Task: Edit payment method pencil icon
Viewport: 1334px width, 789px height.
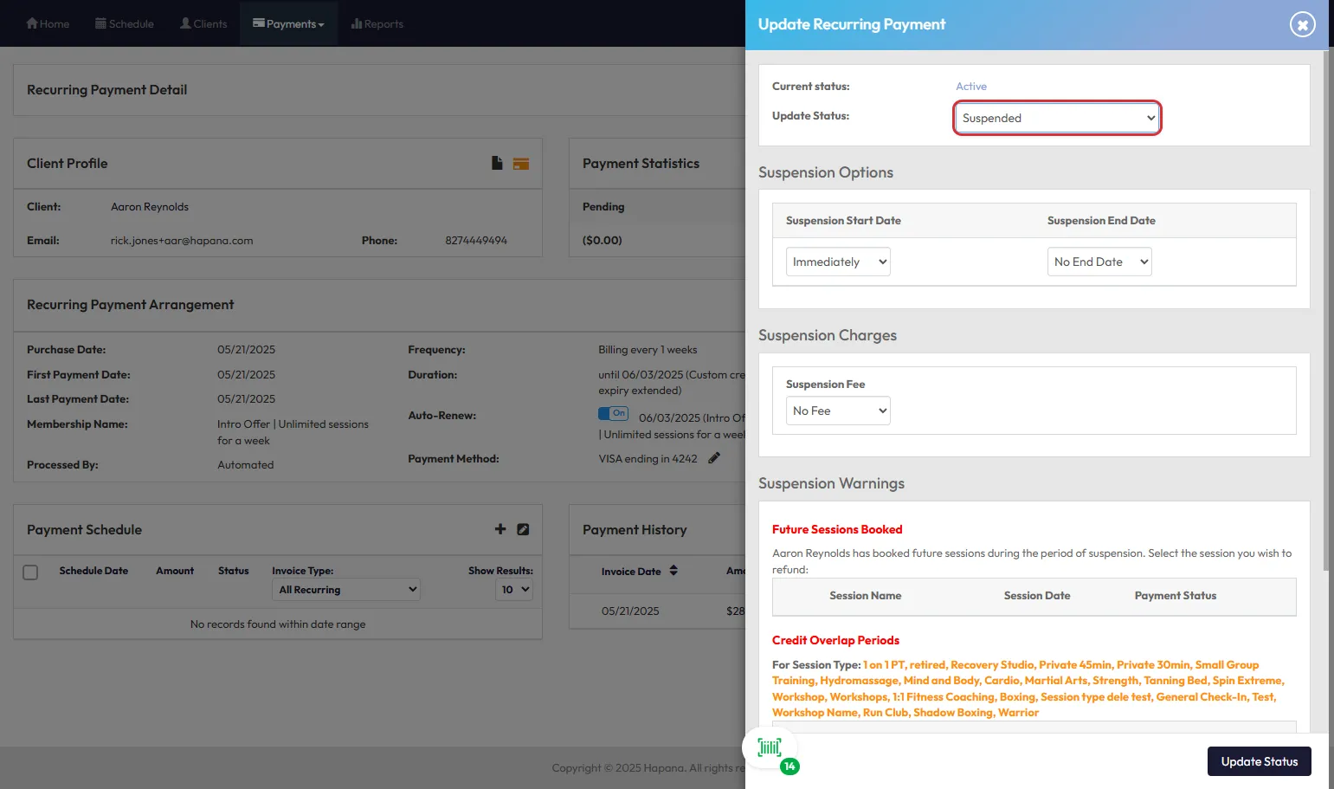Action: [x=714, y=458]
